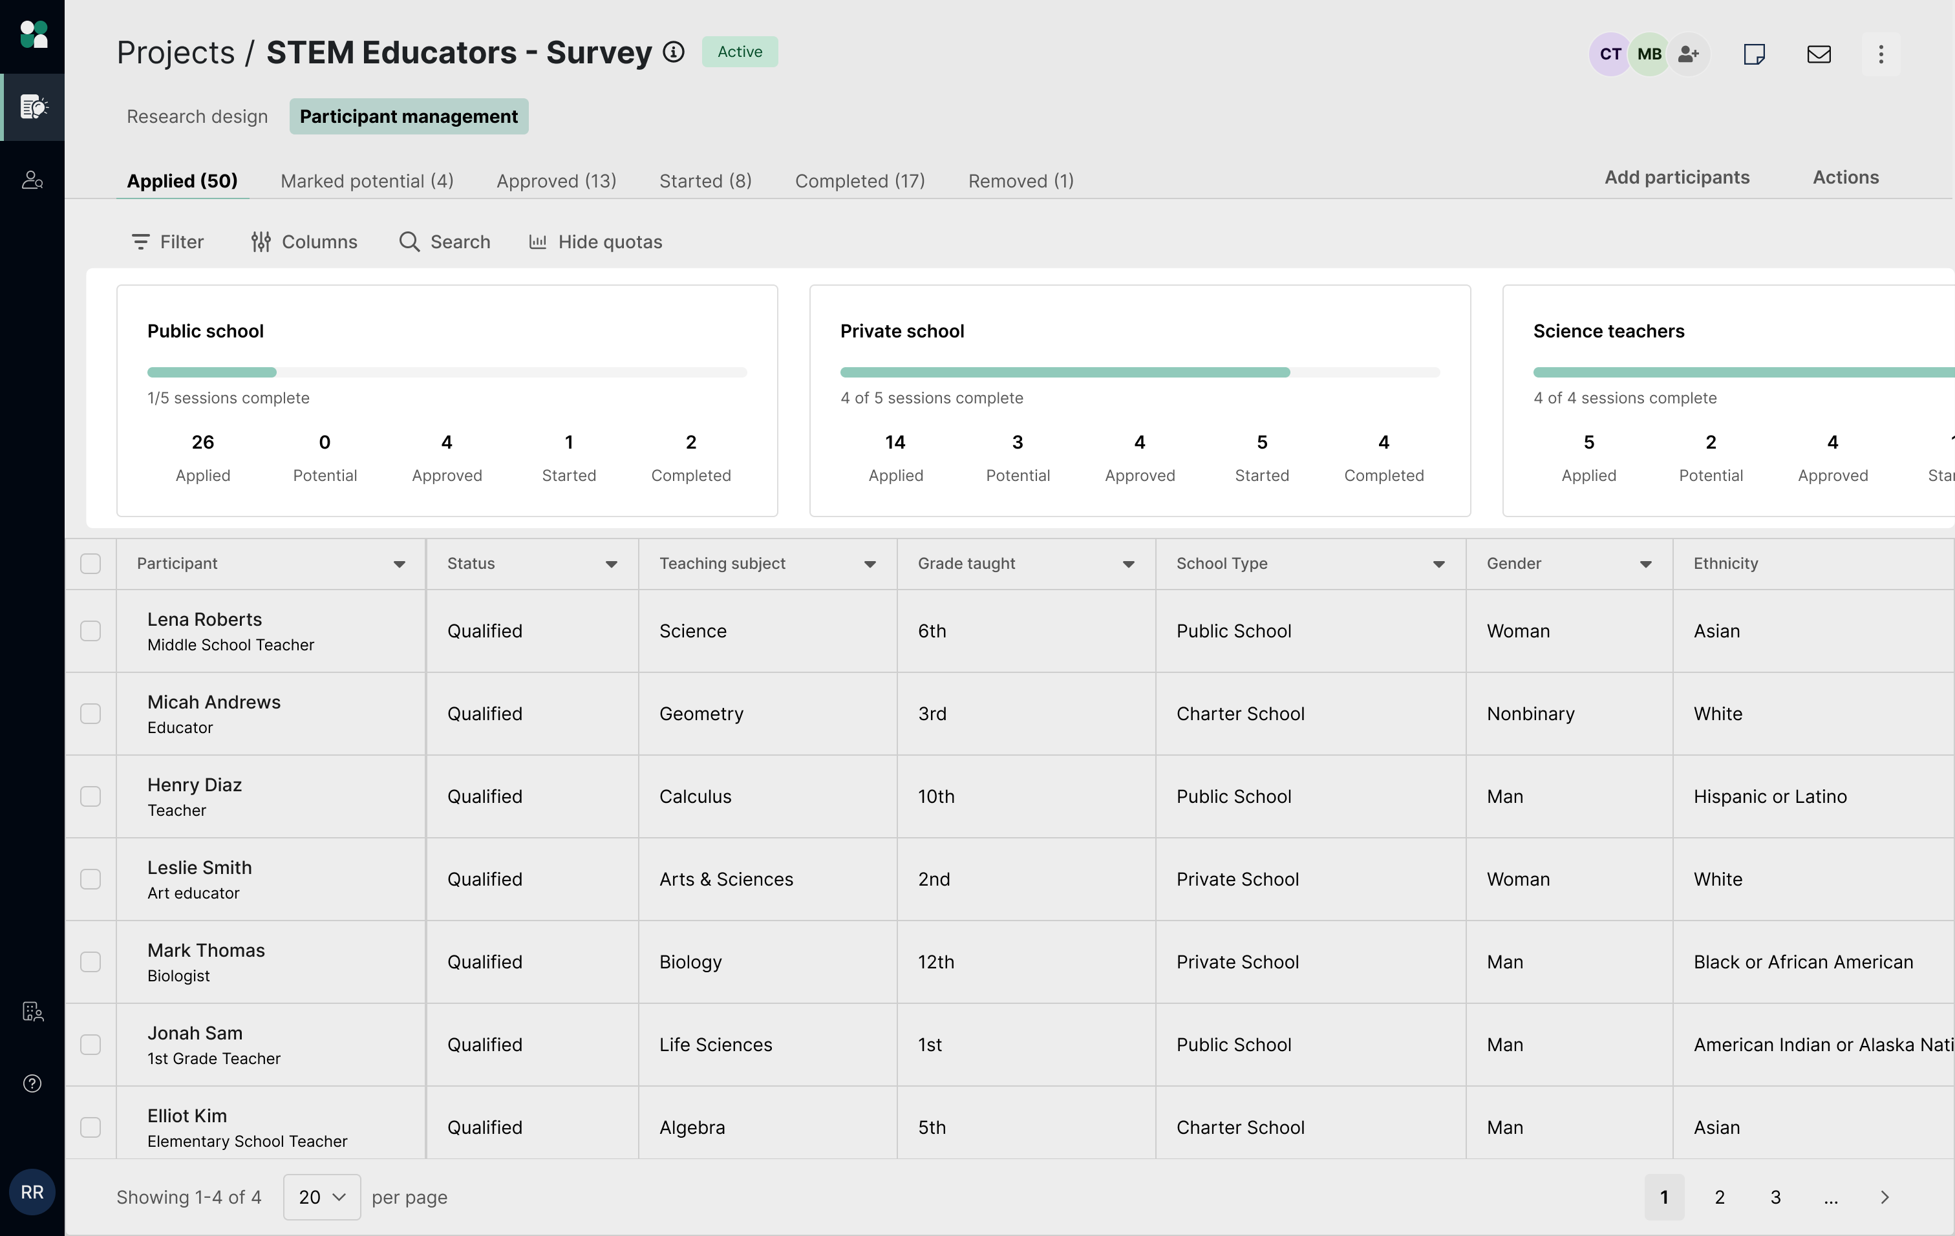
Task: Open the help question mark icon
Action: [32, 1083]
